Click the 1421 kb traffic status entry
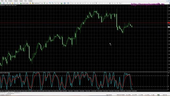Viewport: 170px width, 96px height. (165, 95)
